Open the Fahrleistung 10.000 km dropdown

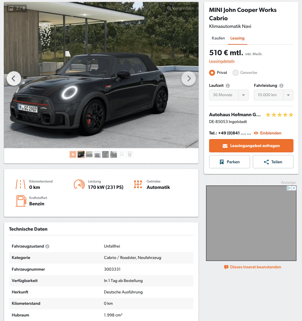pos(274,95)
